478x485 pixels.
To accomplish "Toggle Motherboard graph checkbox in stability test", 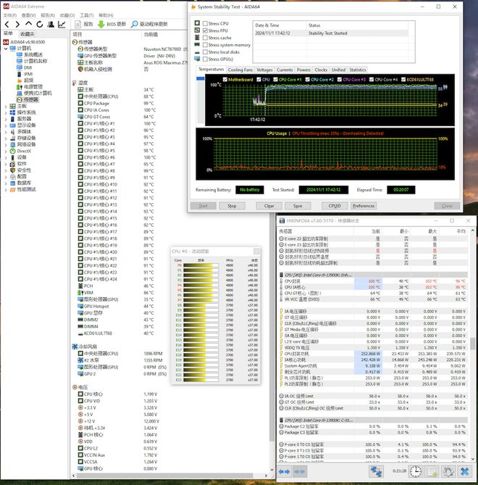I will (225, 80).
